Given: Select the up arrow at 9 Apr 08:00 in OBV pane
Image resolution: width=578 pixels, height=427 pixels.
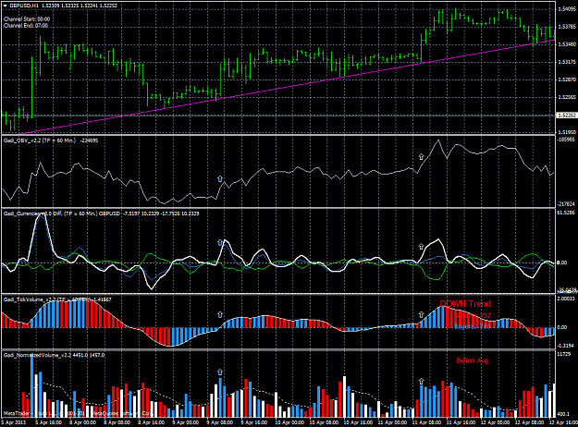Looking at the screenshot, I should pyautogui.click(x=220, y=178).
